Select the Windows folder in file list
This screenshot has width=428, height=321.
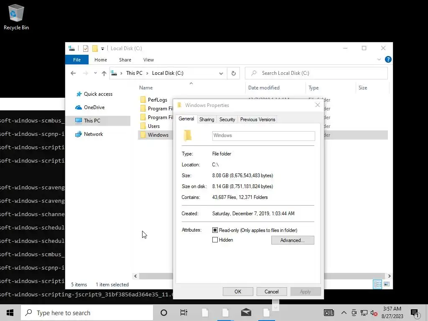158,135
